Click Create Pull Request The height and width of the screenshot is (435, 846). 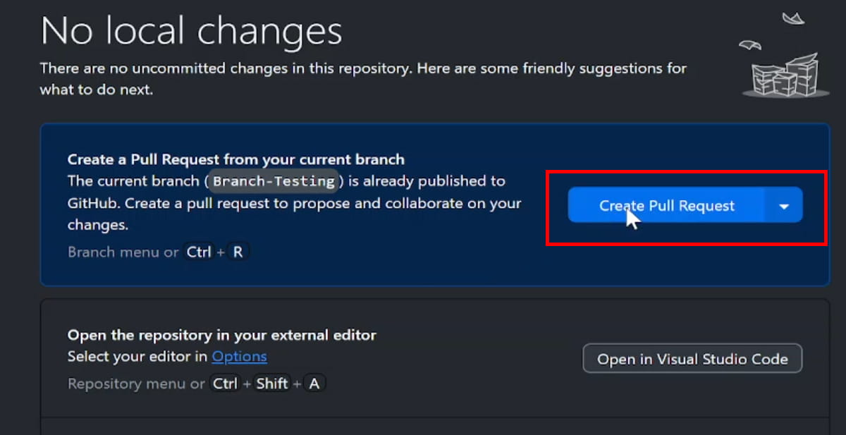point(666,205)
